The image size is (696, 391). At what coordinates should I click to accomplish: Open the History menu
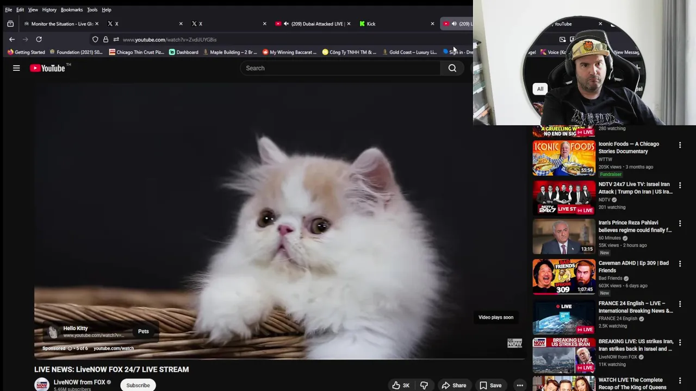(x=49, y=10)
